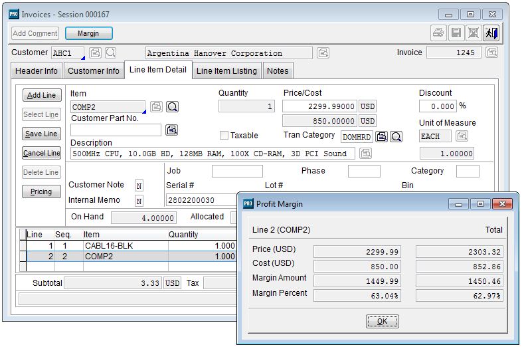Click the Save Line button
The width and height of the screenshot is (522, 347).
coord(42,134)
